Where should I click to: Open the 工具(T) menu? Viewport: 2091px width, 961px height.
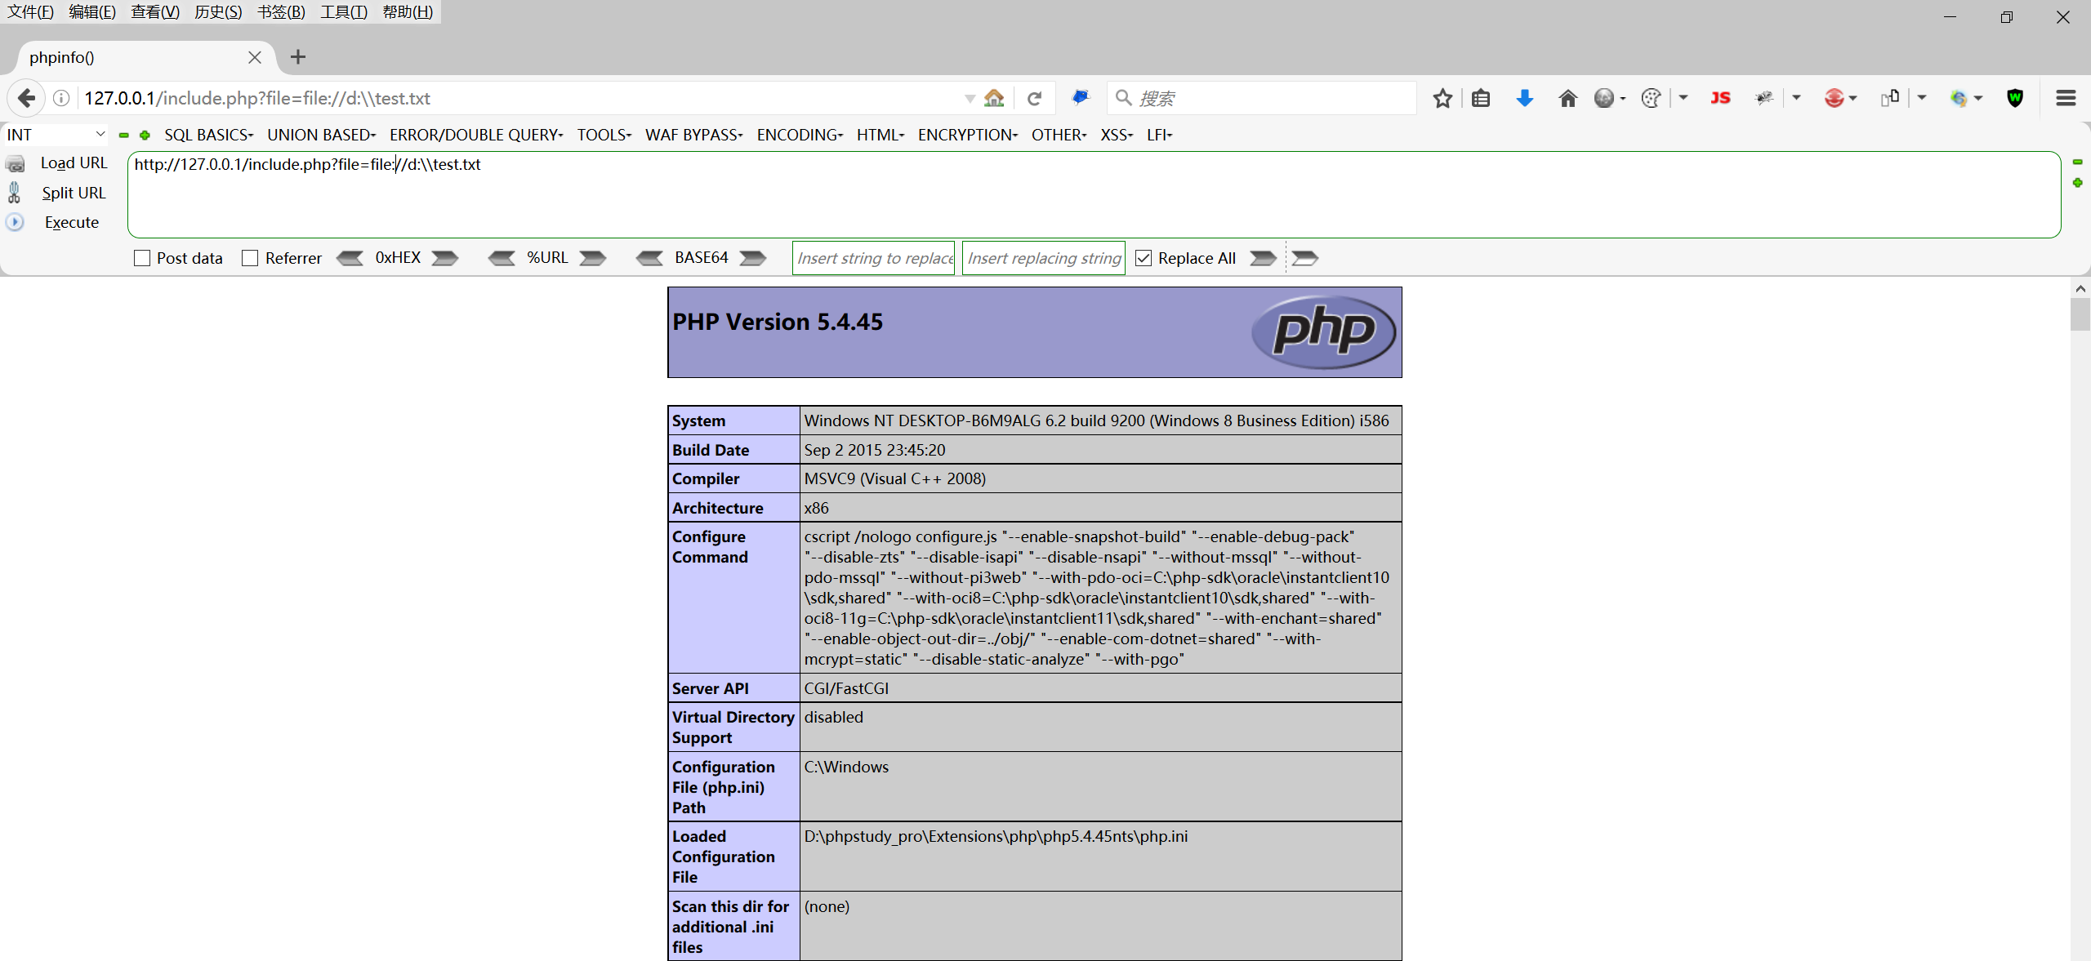point(344,11)
